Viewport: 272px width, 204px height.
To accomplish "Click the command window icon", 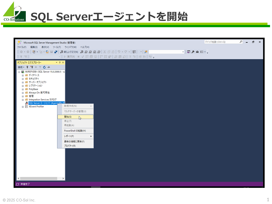I will click(201, 52).
